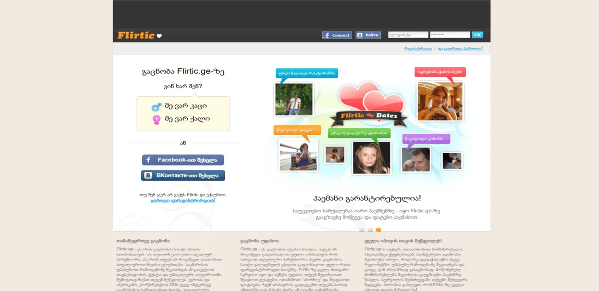Sign in with Facebook Connect button
This screenshot has height=291, width=599.
coord(337,35)
